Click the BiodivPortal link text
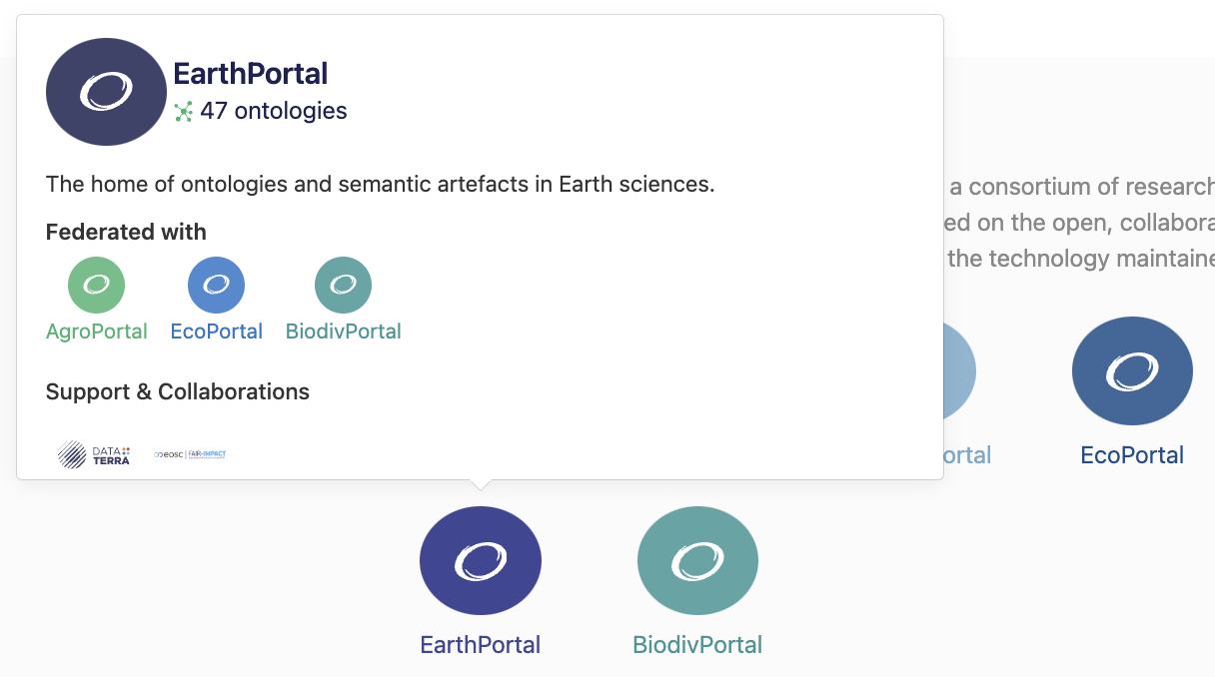Viewport: 1215px width, 677px height. pos(343,331)
